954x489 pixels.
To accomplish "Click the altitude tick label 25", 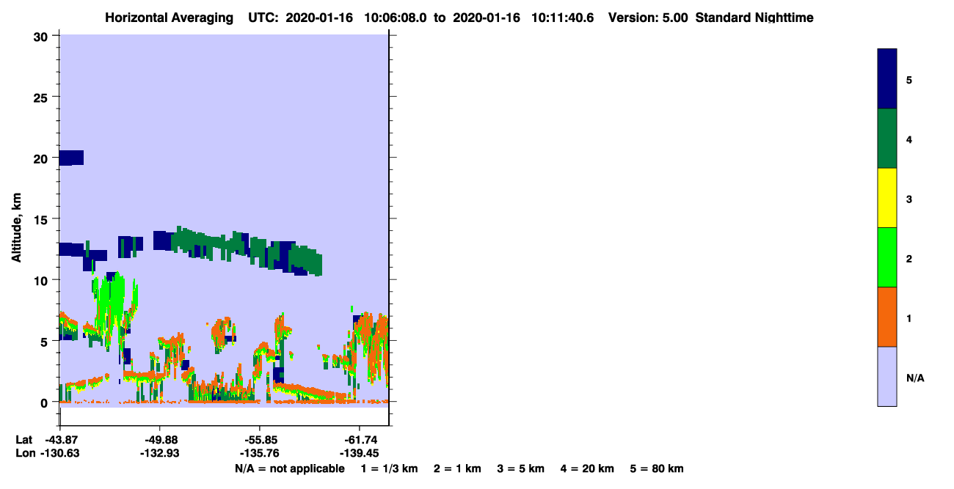I will (x=43, y=97).
